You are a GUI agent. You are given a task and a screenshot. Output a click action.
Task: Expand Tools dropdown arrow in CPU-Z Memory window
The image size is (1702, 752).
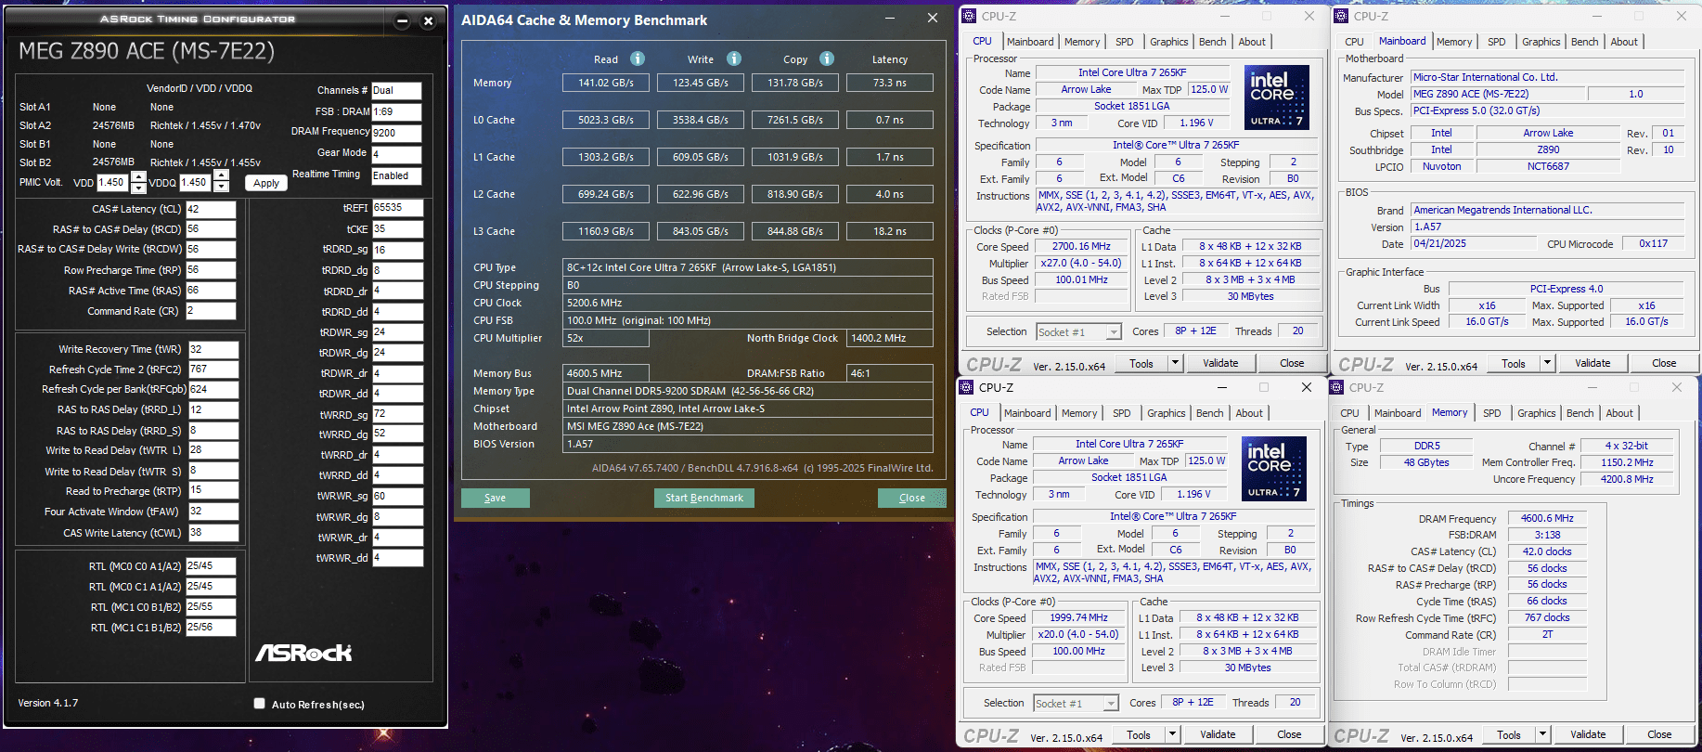coord(1542,734)
